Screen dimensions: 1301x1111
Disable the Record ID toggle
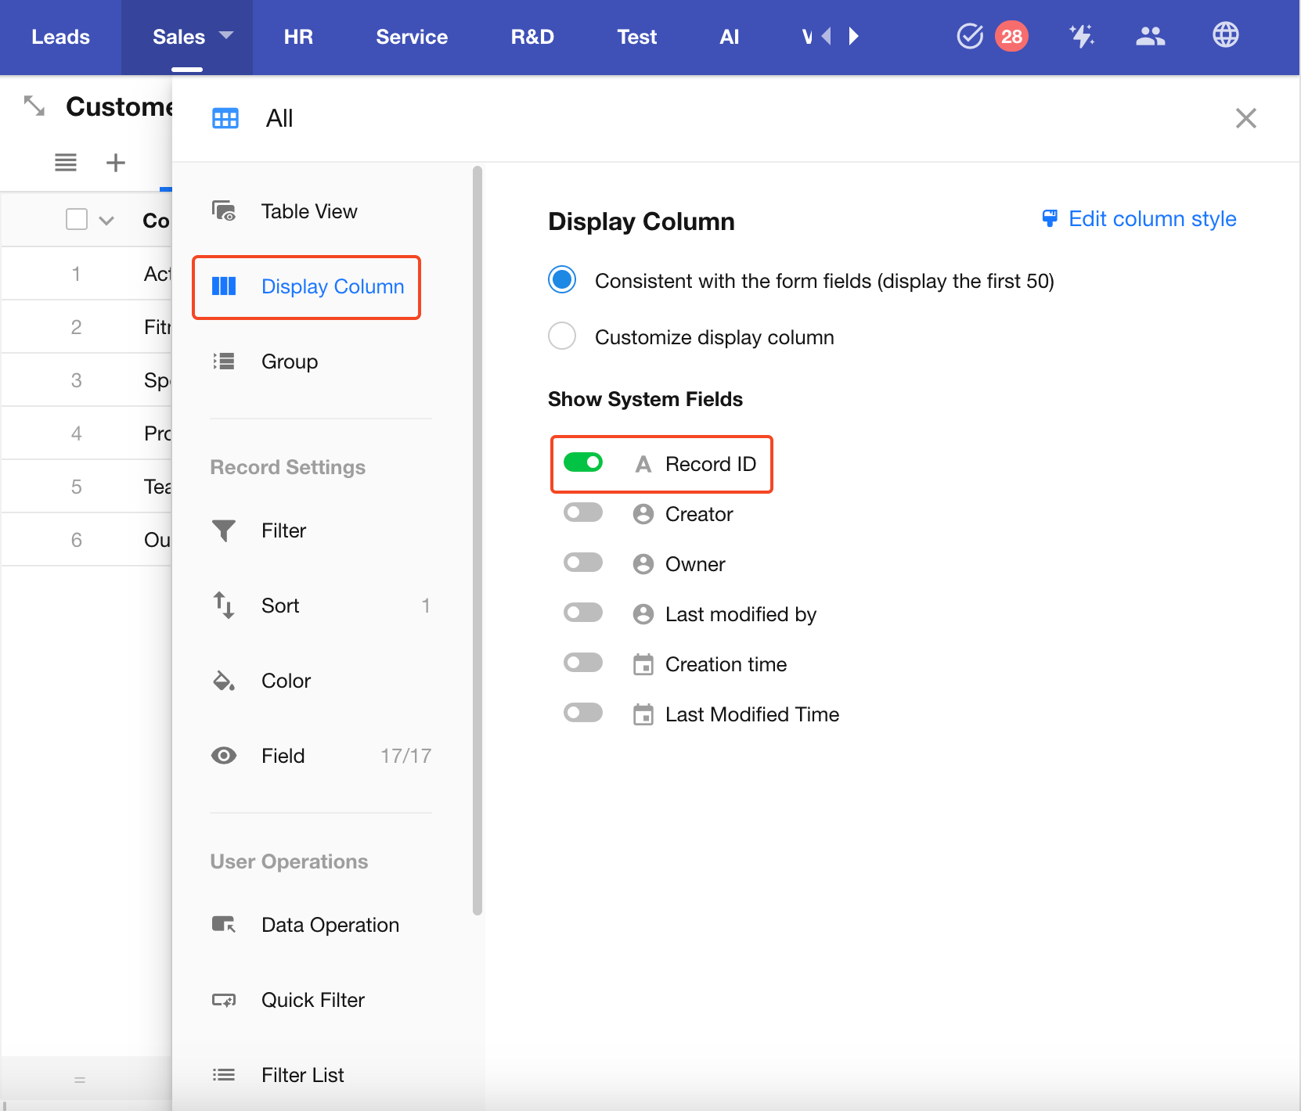[x=583, y=463]
